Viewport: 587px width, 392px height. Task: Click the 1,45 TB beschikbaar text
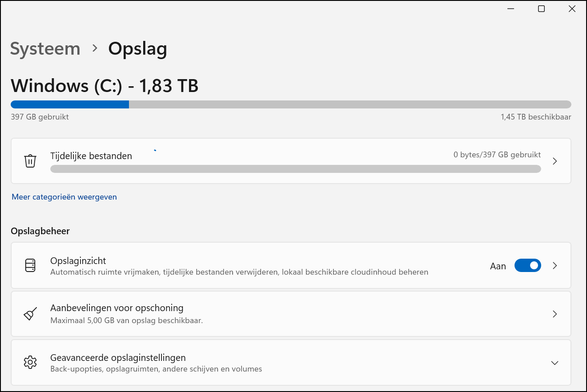[x=535, y=117]
